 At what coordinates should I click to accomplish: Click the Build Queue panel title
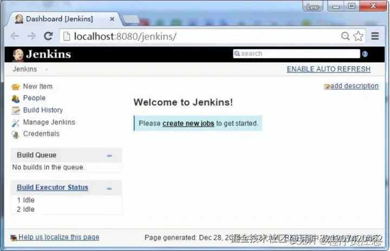point(37,155)
